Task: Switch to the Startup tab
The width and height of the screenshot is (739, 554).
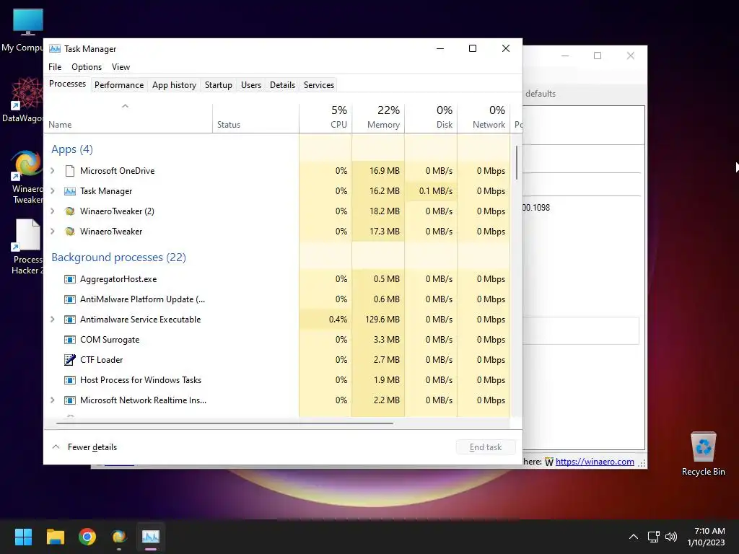Action: pos(218,85)
